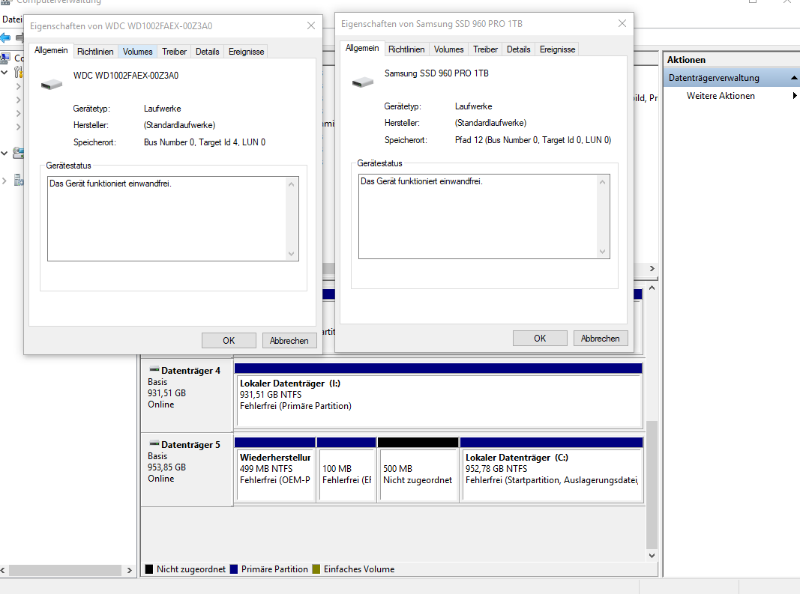This screenshot has width=800, height=594.
Task: Click the disk list scrollbar up arrow
Action: 652,288
